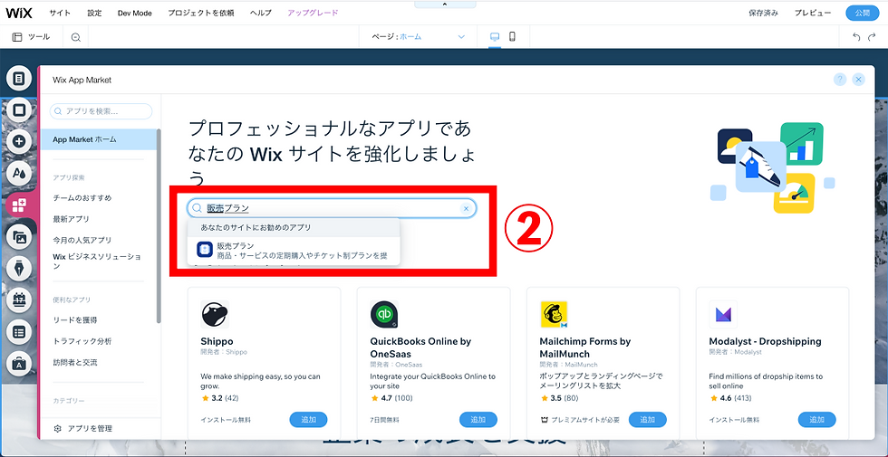The height and width of the screenshot is (457, 888).
Task: Click the zoom out magnifier icon
Action: [x=76, y=37]
